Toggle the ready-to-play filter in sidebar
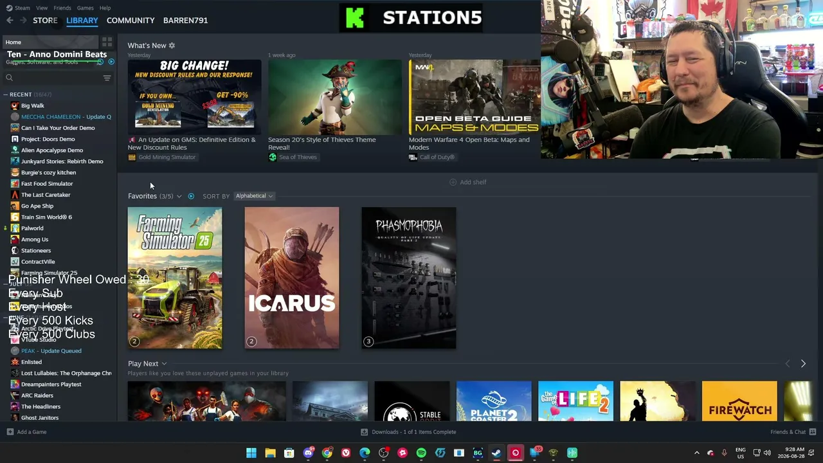Viewport: 823px width, 463px height. tap(111, 62)
